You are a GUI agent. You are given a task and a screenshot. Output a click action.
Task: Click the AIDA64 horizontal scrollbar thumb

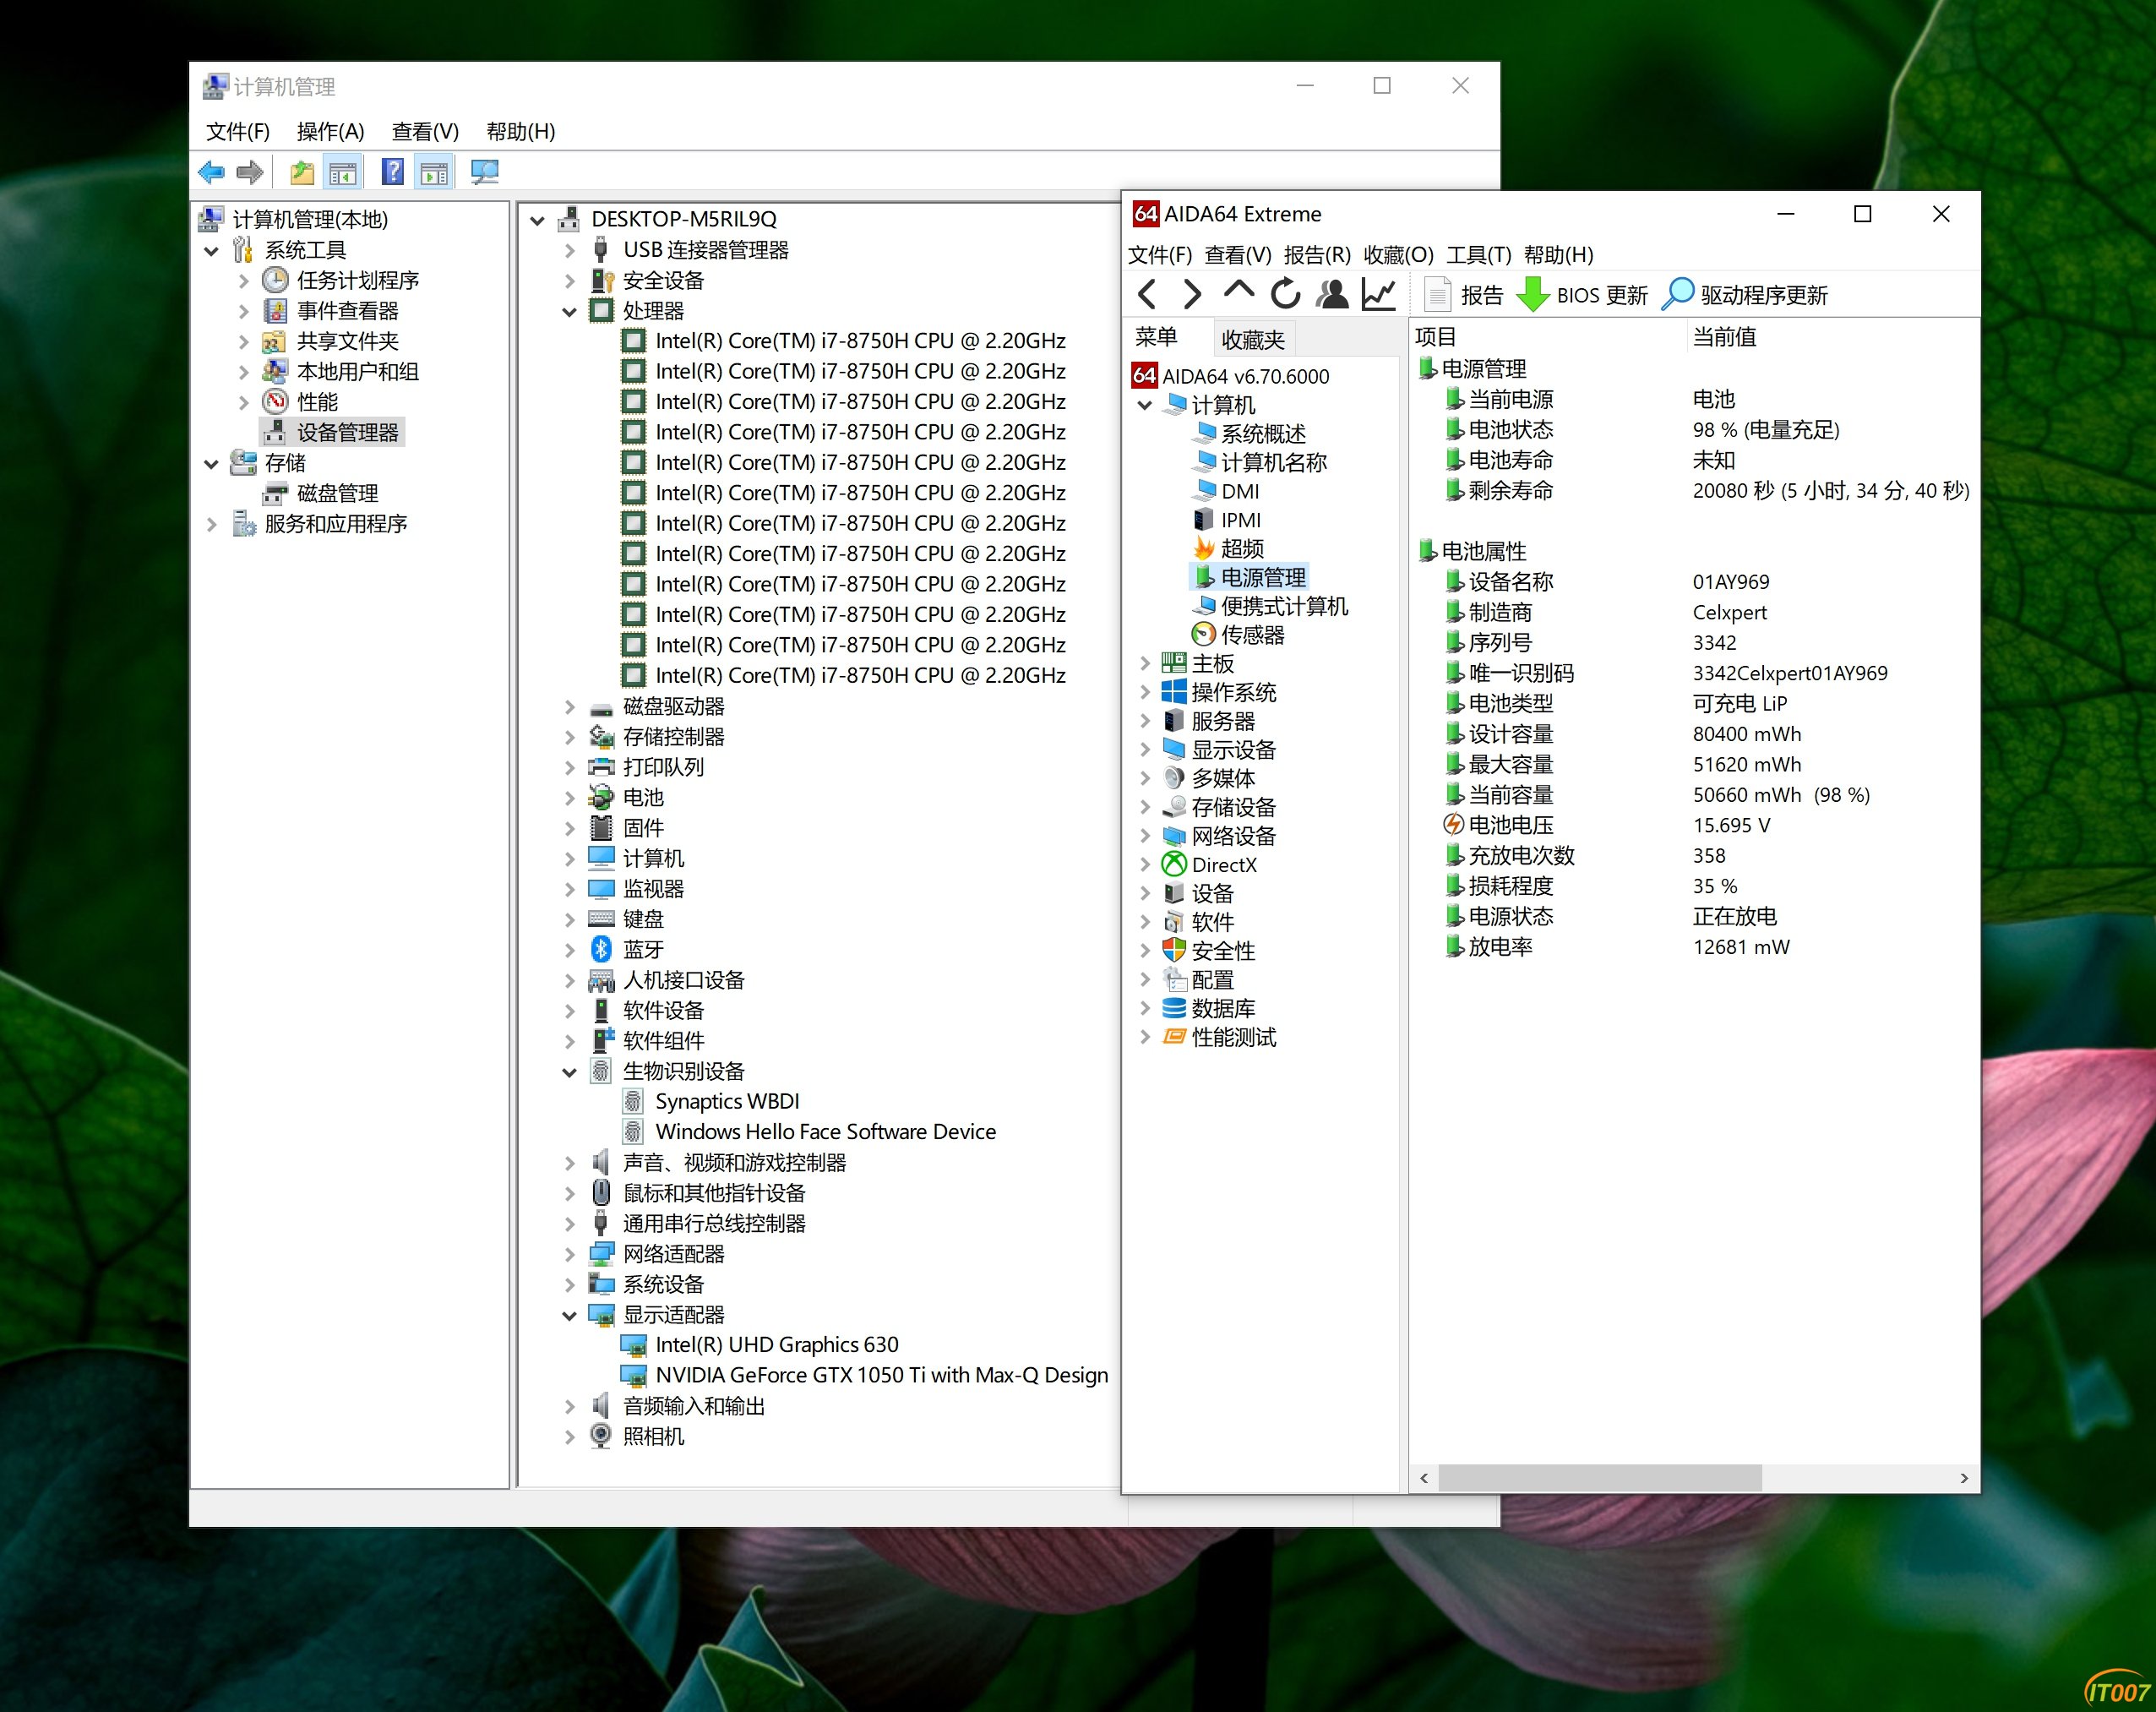1600,1478
